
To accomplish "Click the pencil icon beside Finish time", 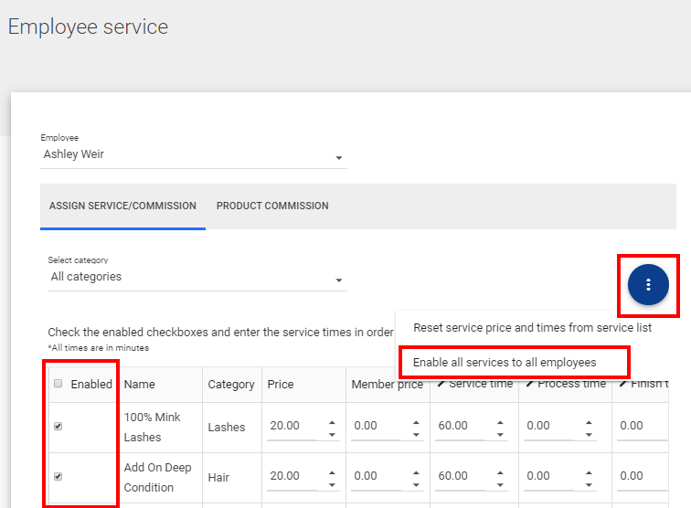I will (x=622, y=384).
